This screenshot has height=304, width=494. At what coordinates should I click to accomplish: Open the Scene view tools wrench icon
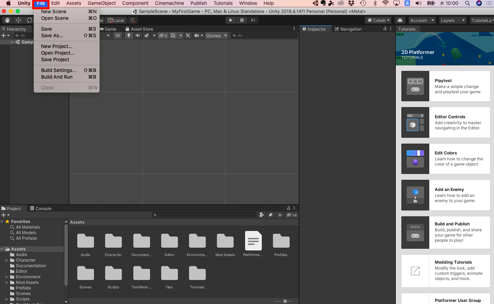(x=188, y=35)
